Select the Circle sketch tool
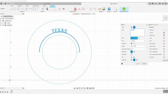 point(19,9)
